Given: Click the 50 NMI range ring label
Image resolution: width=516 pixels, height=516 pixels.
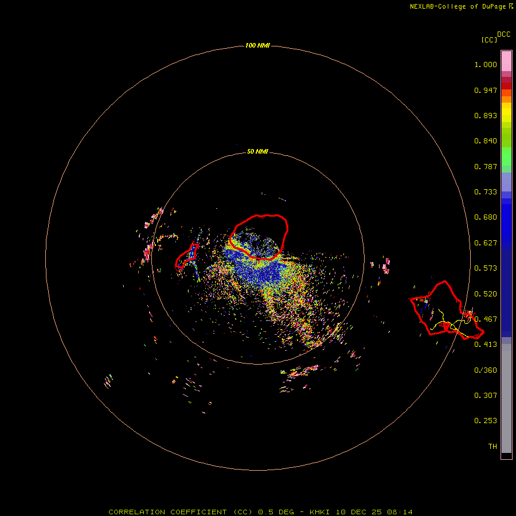Looking at the screenshot, I should 257,151.
